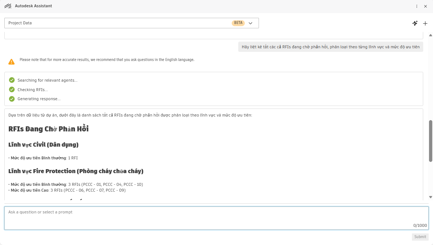Click the RFIs Đang Chờ Phản Hồi heading
The height and width of the screenshot is (245, 433).
48,129
